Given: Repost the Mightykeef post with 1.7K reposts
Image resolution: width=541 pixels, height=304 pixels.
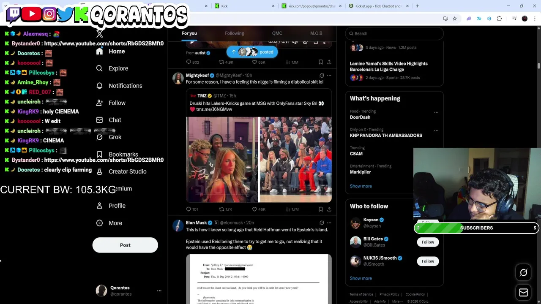Looking at the screenshot, I should point(225,209).
